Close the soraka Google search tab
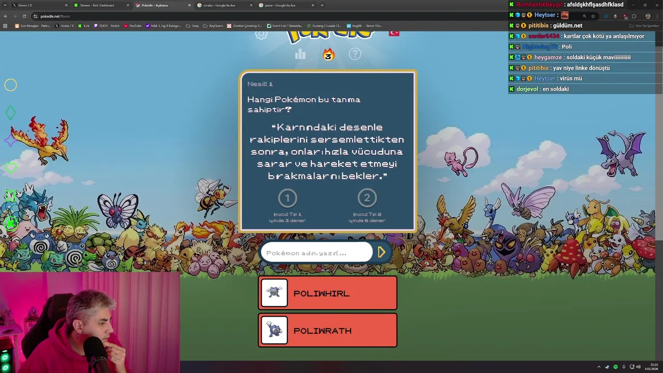The image size is (663, 373). [x=251, y=5]
